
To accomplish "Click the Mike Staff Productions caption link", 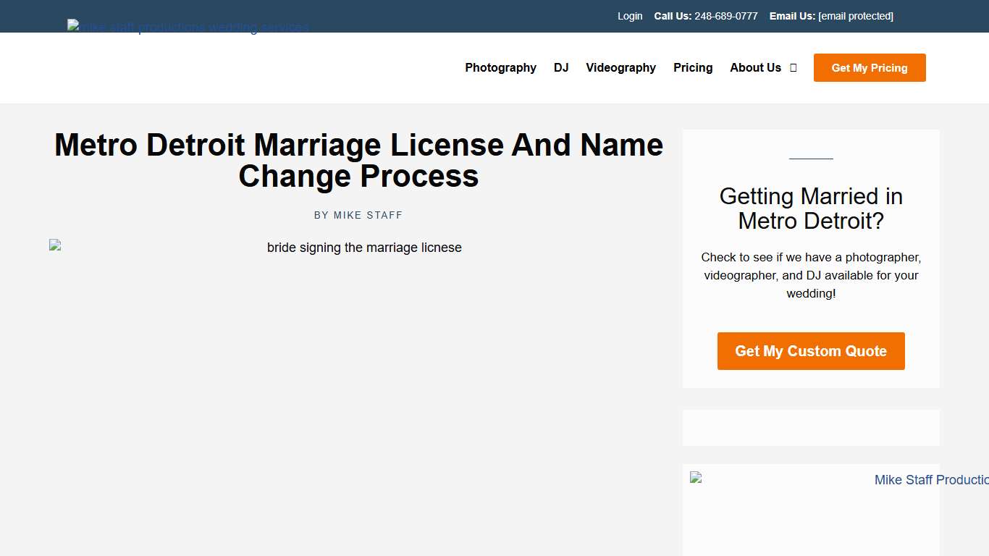I will pos(931,479).
